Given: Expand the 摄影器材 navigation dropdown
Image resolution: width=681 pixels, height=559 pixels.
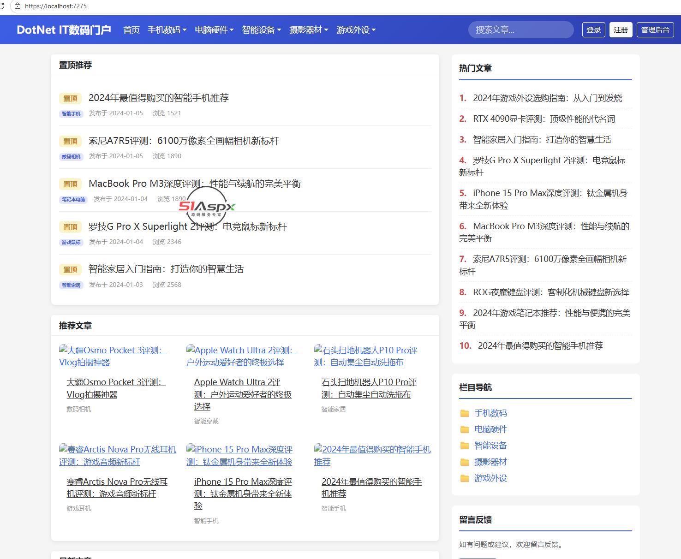Looking at the screenshot, I should [x=309, y=30].
